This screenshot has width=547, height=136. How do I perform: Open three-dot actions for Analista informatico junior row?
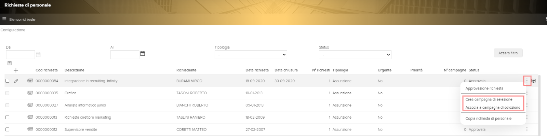click(x=527, y=105)
